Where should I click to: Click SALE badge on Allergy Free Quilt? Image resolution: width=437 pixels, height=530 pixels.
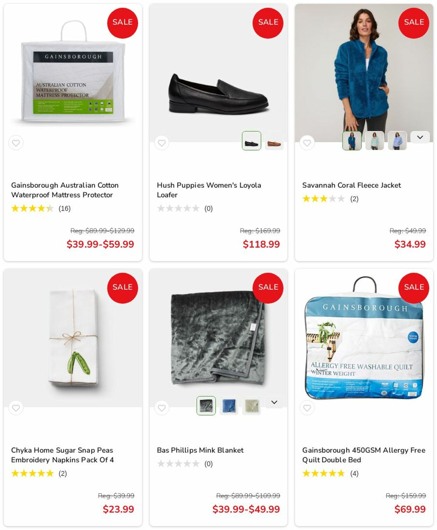tap(414, 288)
